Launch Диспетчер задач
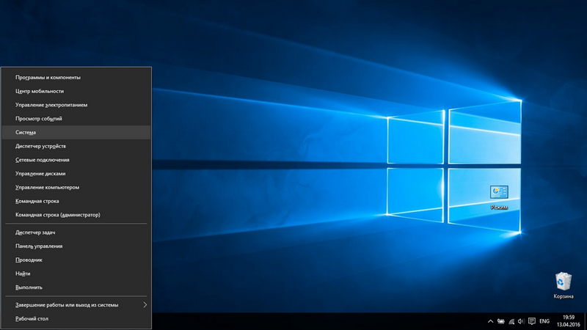Screen dimensions: 587x330 pyautogui.click(x=76, y=232)
